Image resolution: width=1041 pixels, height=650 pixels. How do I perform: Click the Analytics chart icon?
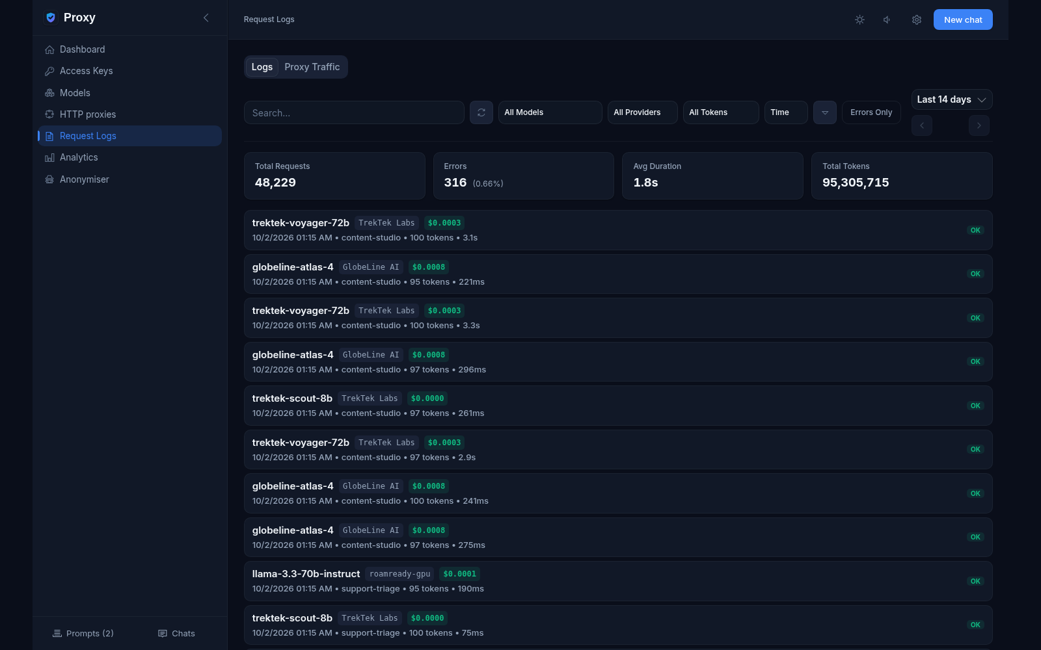(x=49, y=158)
